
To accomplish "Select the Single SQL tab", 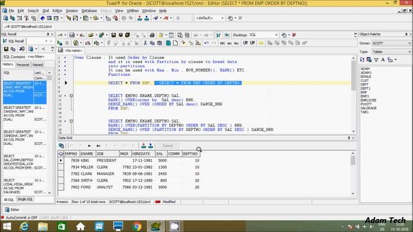I will coord(25,199).
